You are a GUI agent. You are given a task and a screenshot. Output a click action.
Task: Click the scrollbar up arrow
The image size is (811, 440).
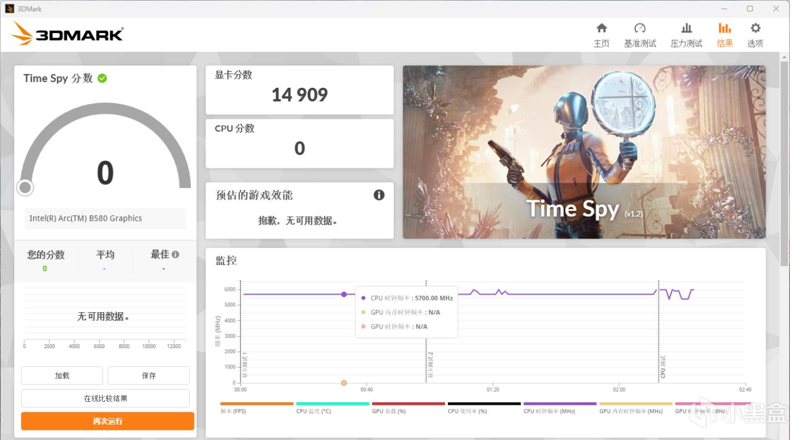tap(784, 57)
